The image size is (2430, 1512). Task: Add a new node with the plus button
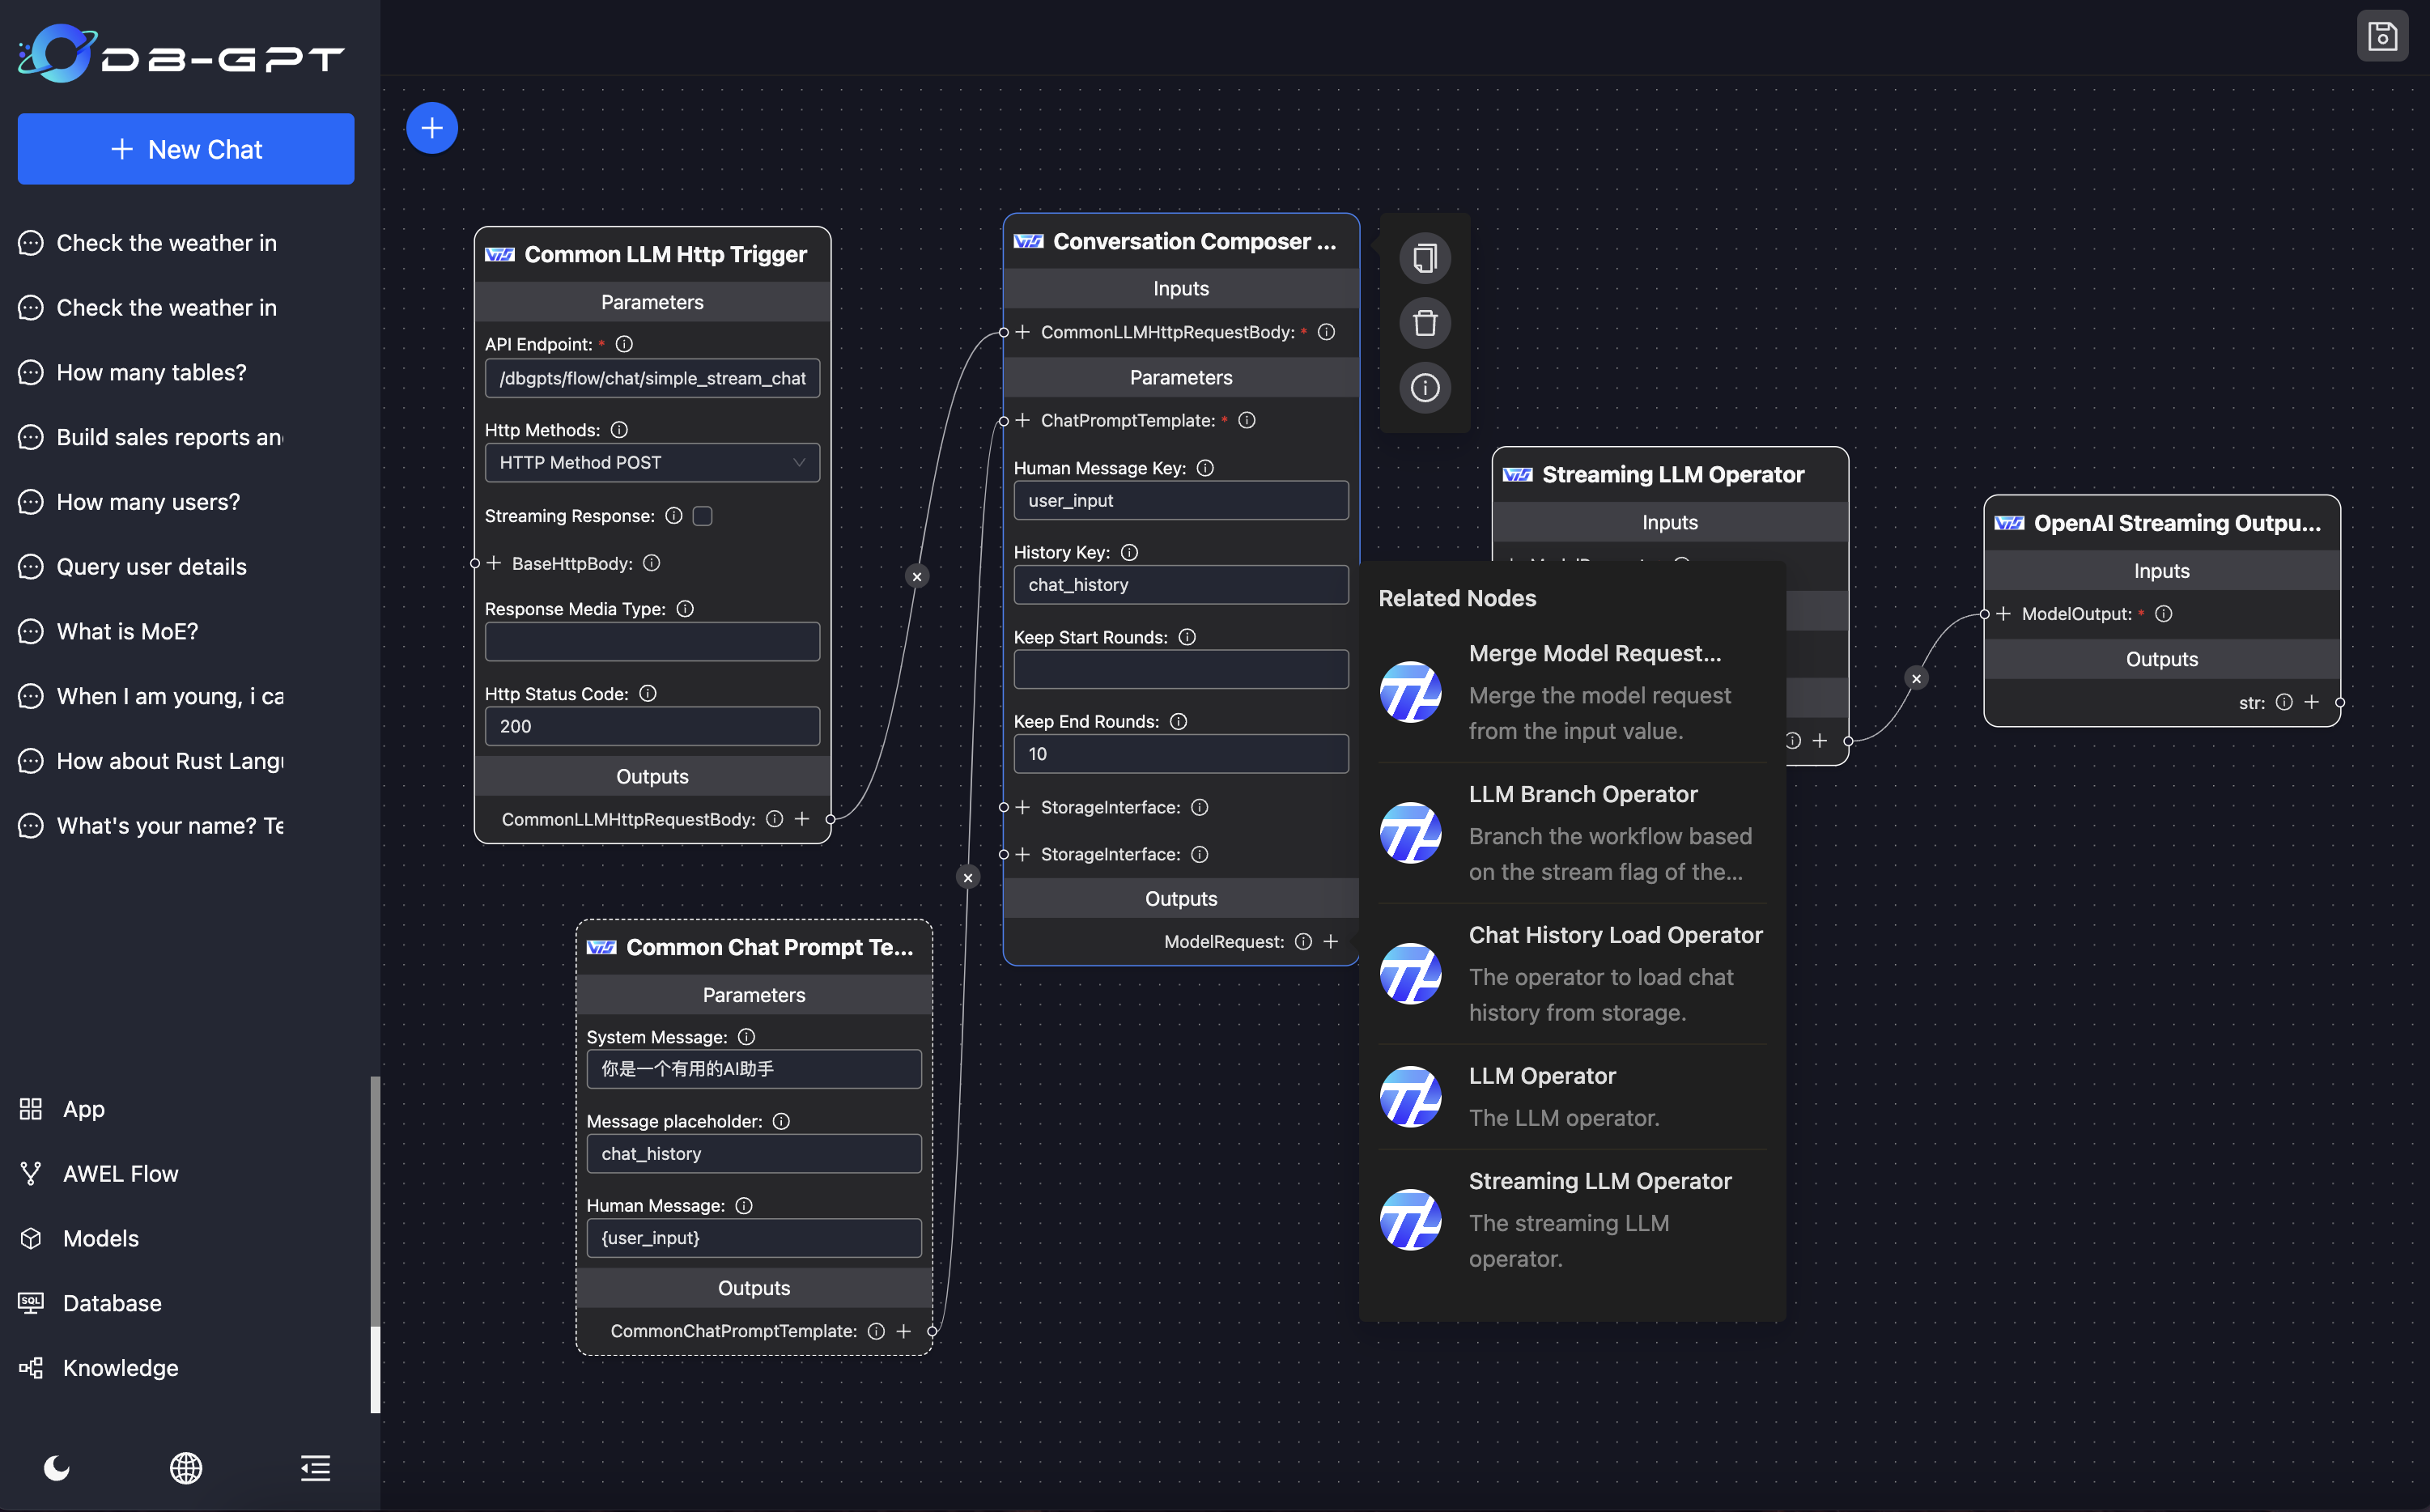click(432, 127)
